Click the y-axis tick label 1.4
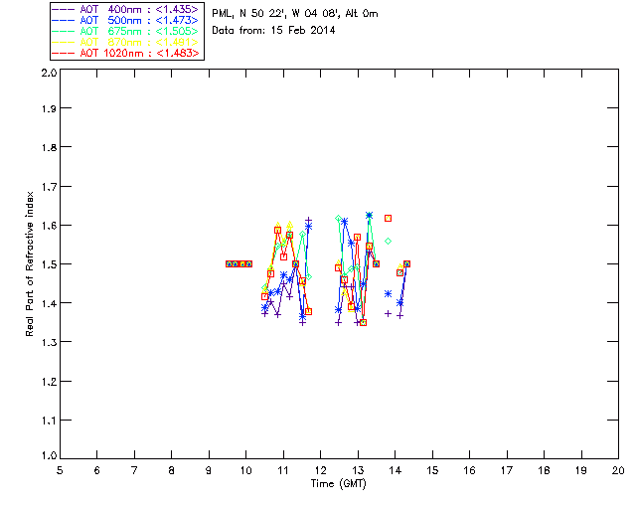This screenshot has height=509, width=636. (x=49, y=303)
